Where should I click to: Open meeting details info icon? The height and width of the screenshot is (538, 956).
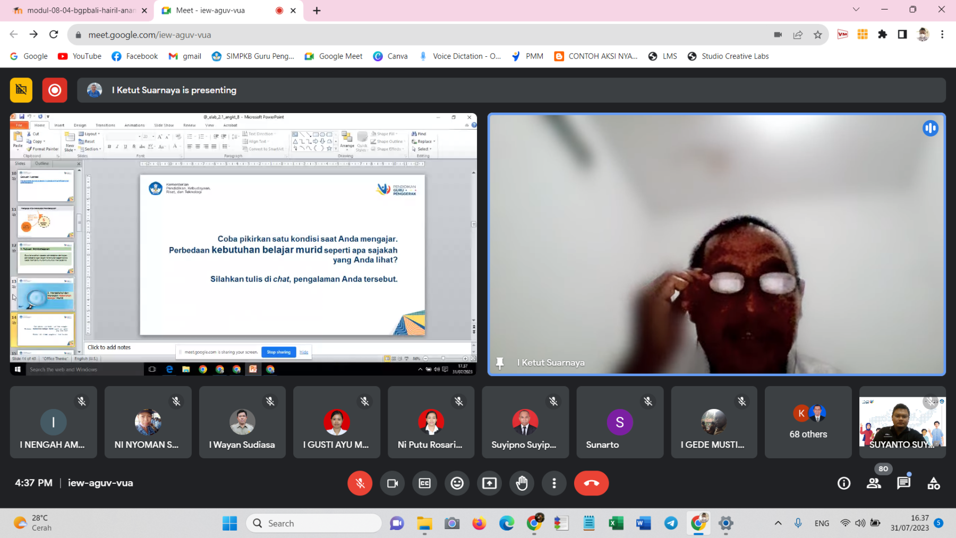tap(844, 483)
